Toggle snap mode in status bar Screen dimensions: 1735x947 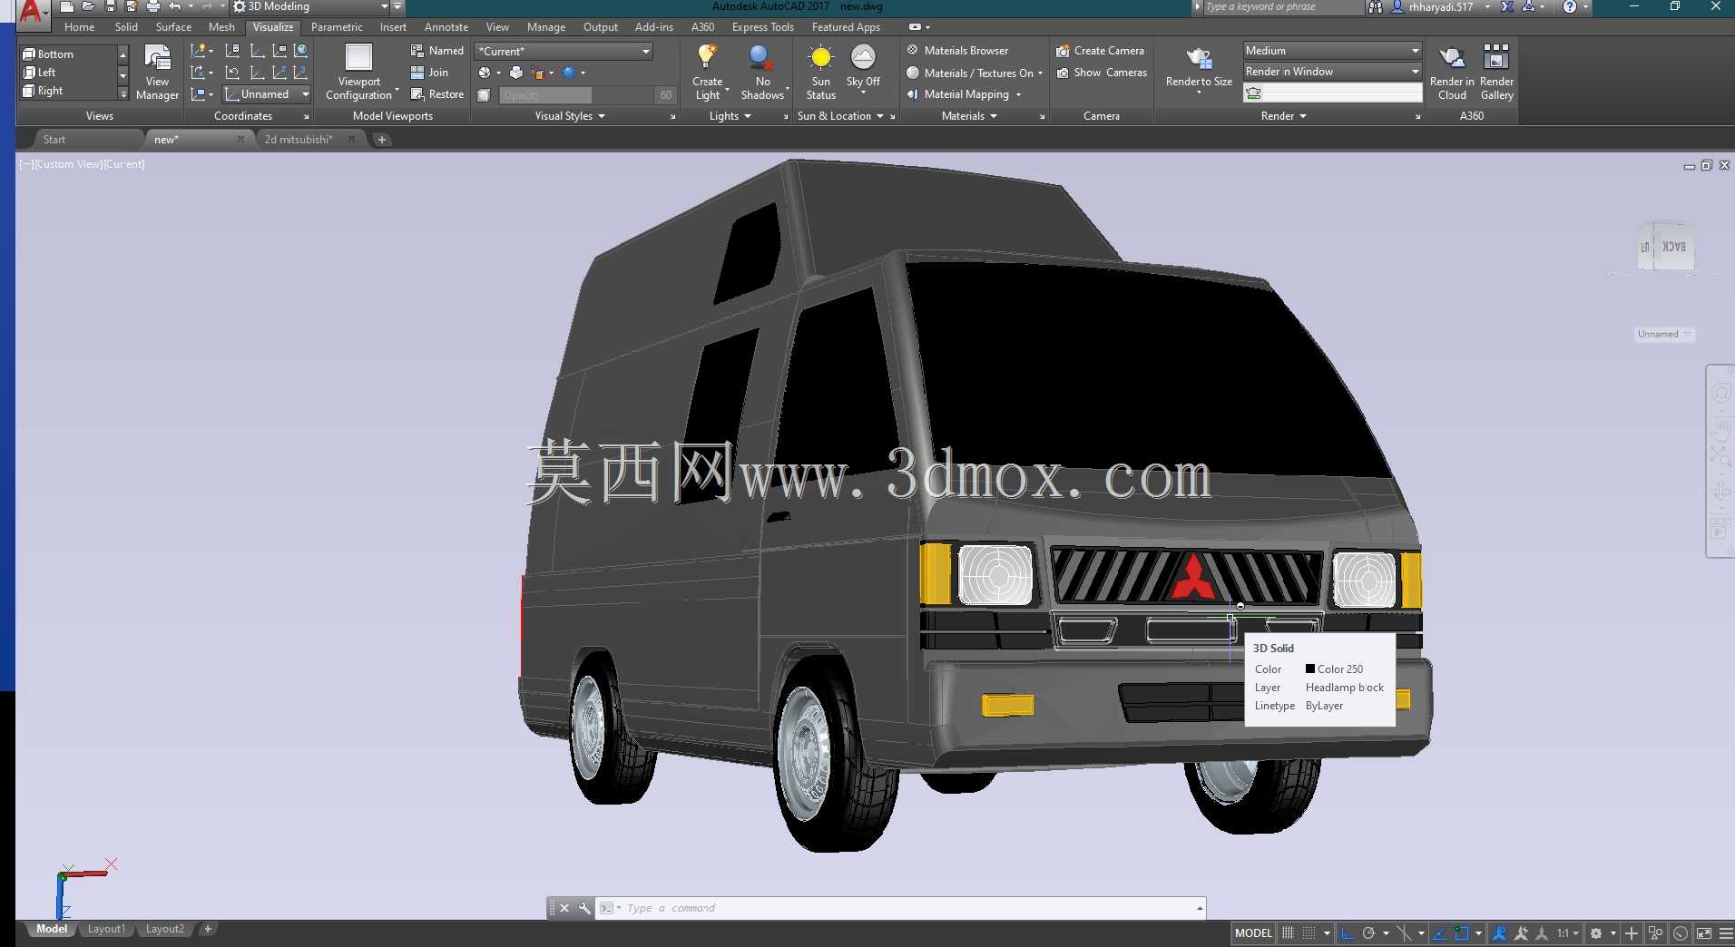pos(1309,932)
